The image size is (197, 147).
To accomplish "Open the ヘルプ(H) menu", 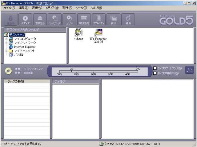I will click(x=96, y=8).
